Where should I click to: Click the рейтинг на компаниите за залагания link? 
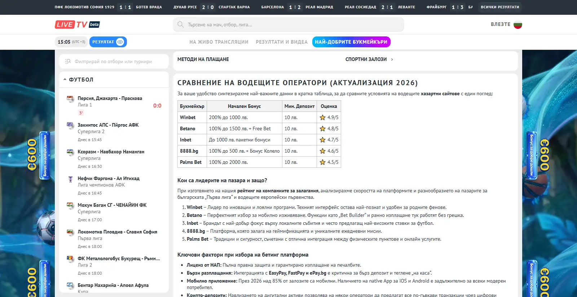pyautogui.click(x=278, y=191)
